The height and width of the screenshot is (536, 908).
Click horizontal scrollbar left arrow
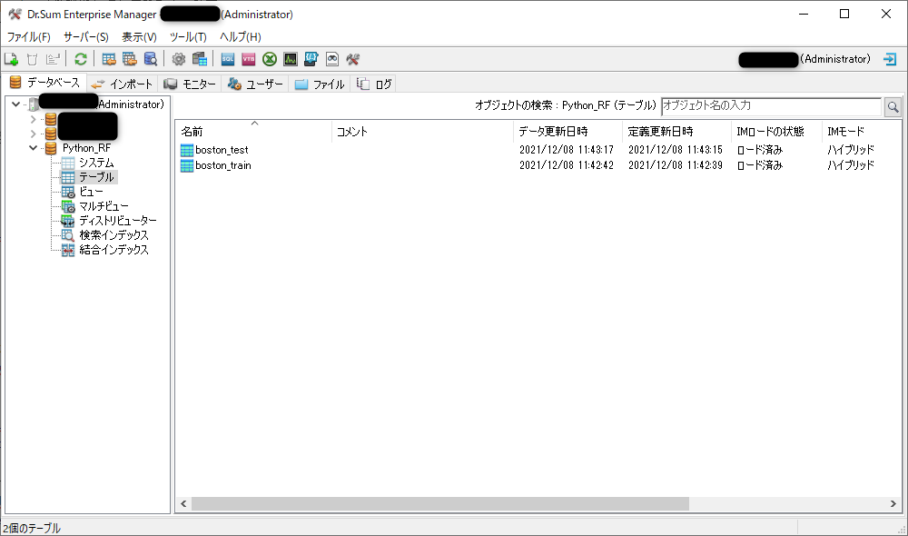[x=183, y=504]
